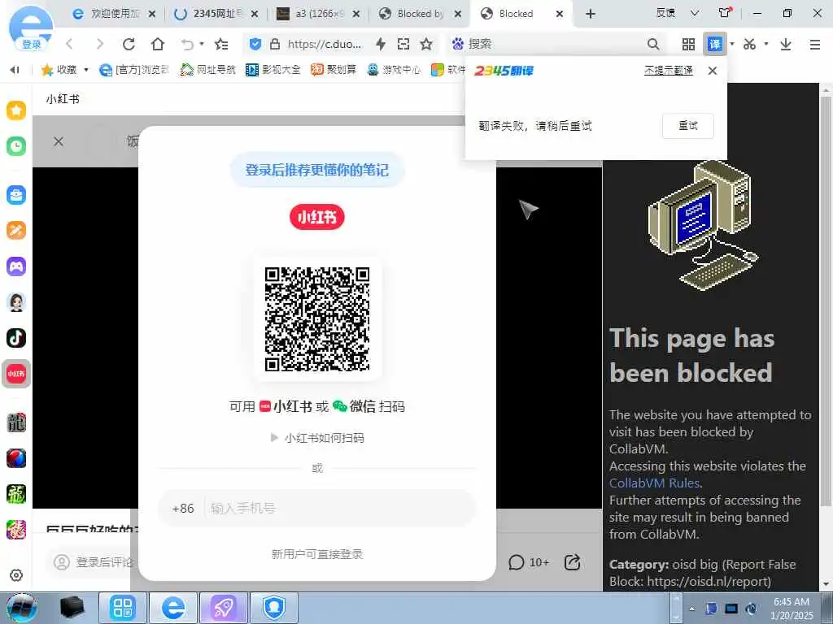The image size is (833, 624).
Task: Show hidden system tray icons arrow
Action: click(691, 609)
